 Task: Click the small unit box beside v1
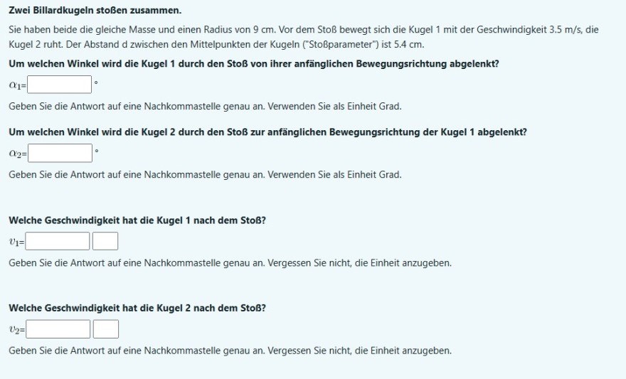point(105,241)
